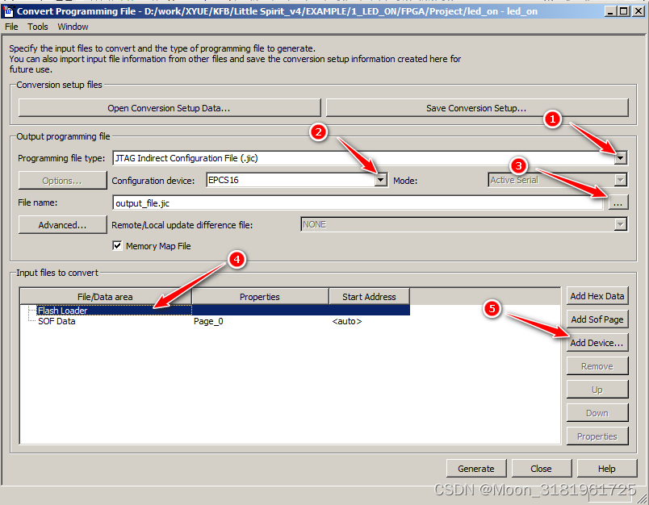Open the Advanced settings button

pos(62,225)
